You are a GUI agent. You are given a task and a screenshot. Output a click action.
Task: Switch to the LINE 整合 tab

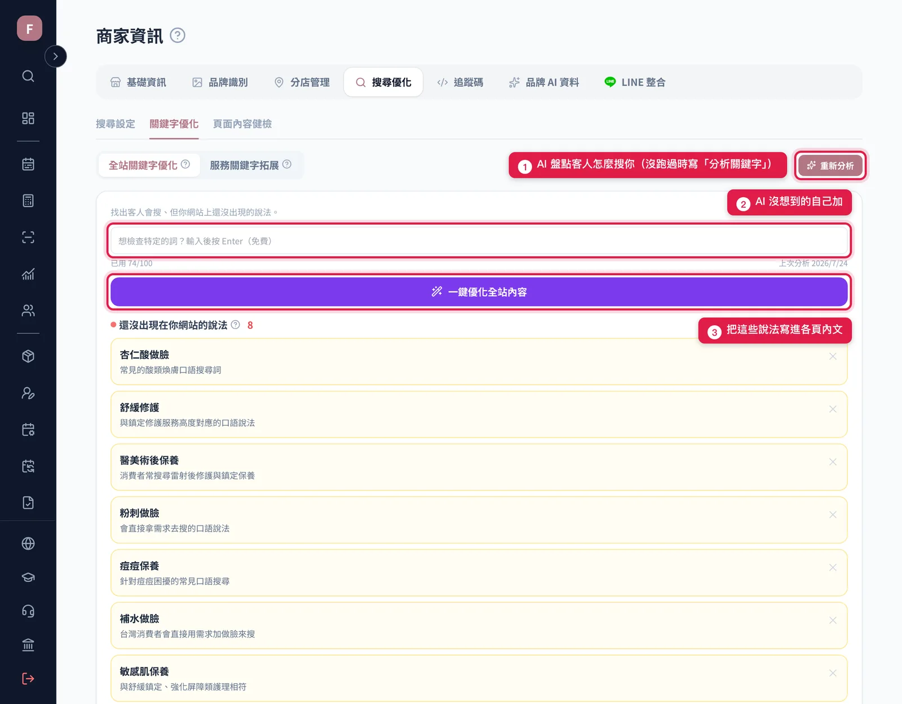click(635, 82)
